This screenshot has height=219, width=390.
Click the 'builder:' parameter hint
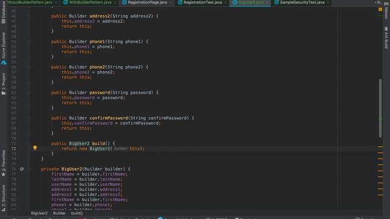(121, 148)
